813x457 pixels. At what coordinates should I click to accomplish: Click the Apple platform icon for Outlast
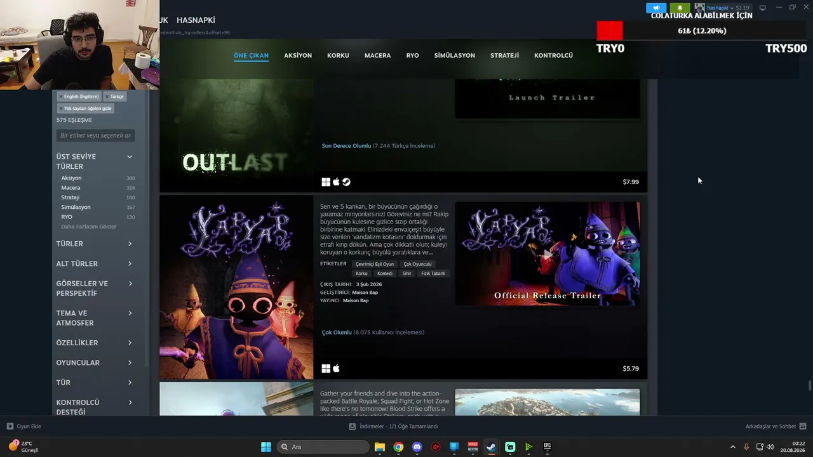coord(336,182)
